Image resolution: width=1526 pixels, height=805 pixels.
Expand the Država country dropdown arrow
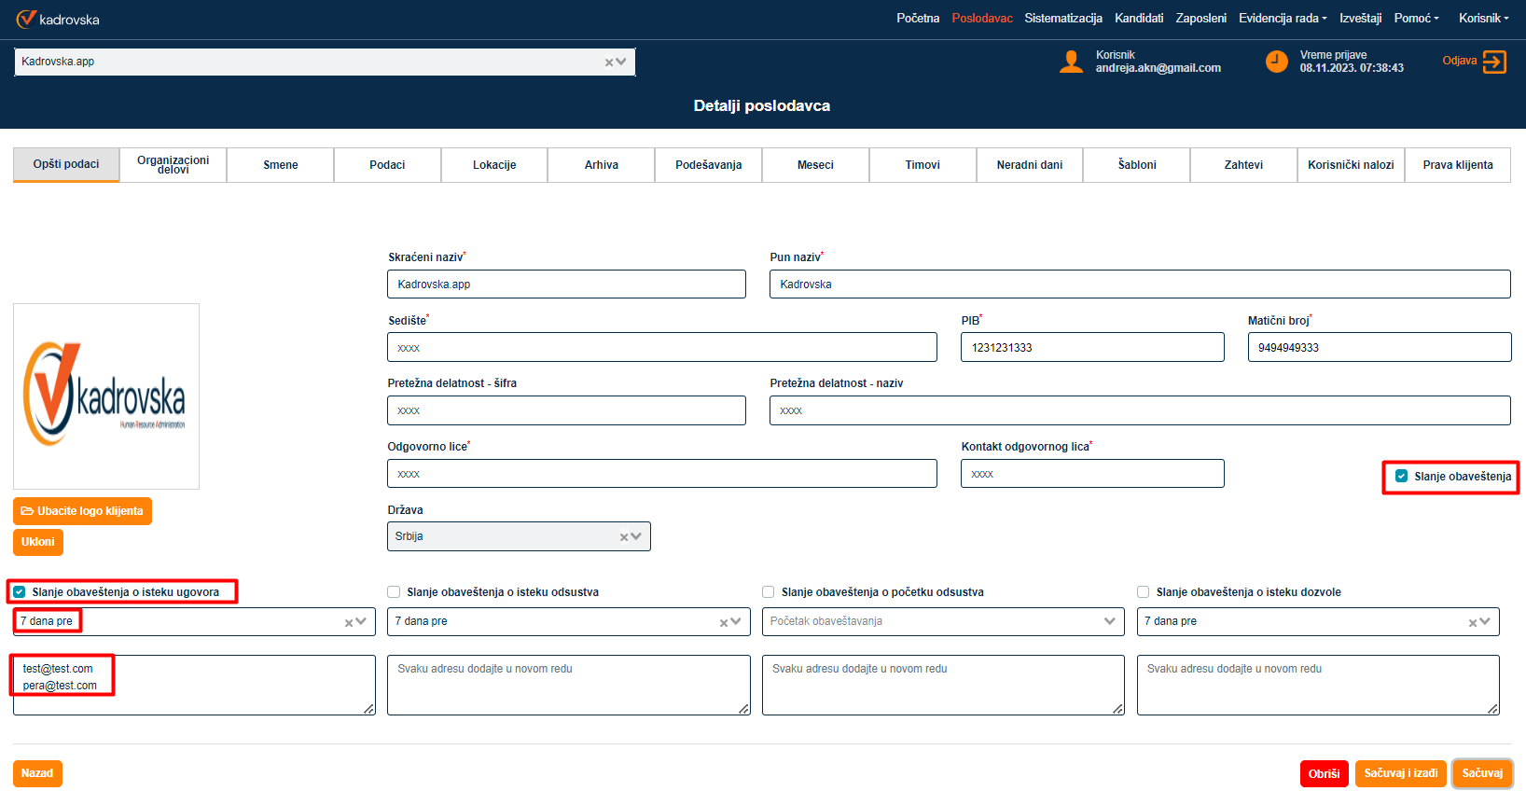[x=637, y=536]
